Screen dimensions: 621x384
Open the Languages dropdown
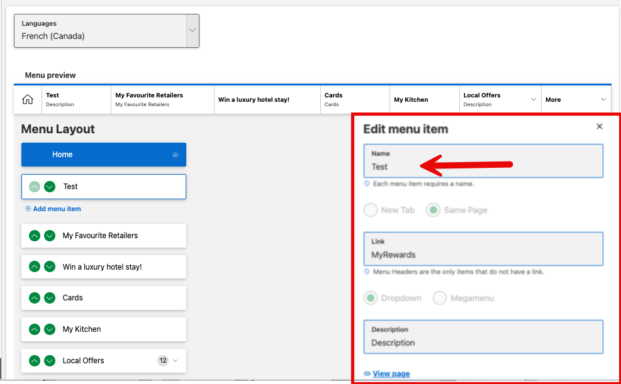click(x=193, y=30)
